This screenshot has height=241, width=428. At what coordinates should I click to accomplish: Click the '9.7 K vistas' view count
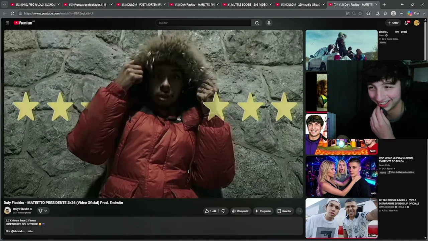12,221
